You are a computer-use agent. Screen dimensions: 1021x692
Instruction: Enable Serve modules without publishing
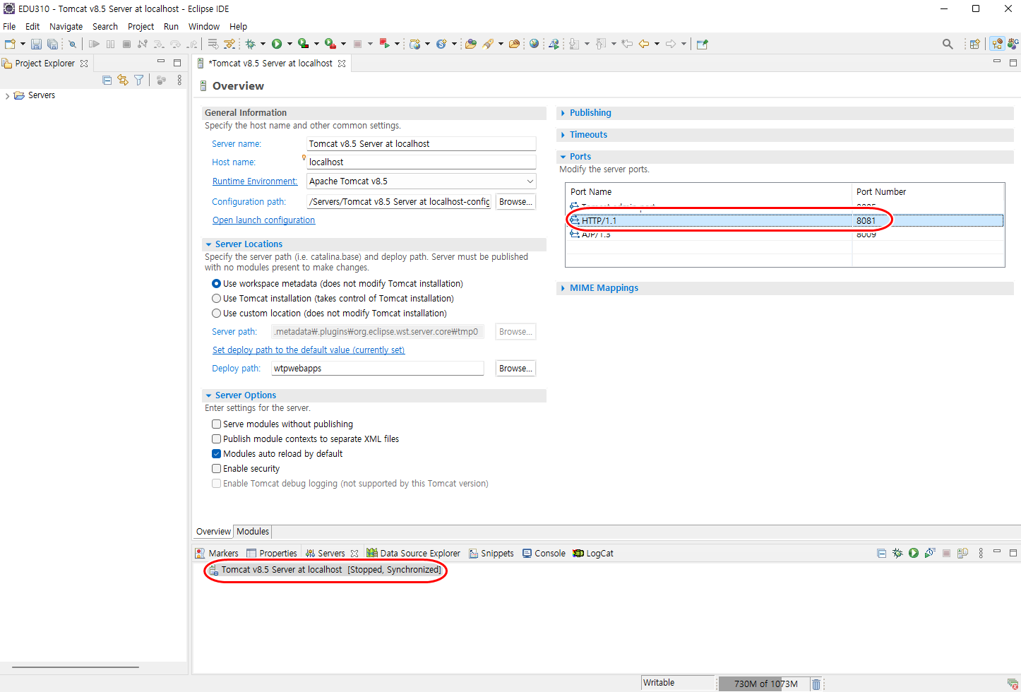pos(217,424)
